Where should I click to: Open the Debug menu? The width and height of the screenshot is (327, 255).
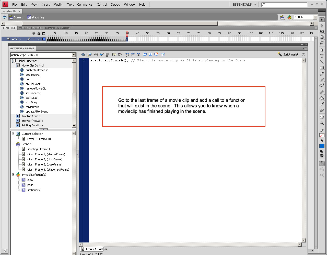coord(115,5)
